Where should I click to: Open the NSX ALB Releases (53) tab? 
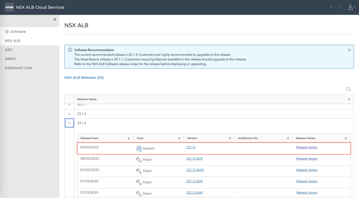click(x=84, y=78)
